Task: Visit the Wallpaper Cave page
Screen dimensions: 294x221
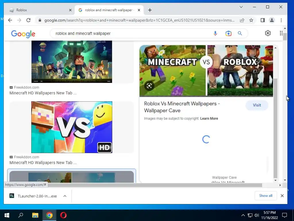Action: click(257, 105)
